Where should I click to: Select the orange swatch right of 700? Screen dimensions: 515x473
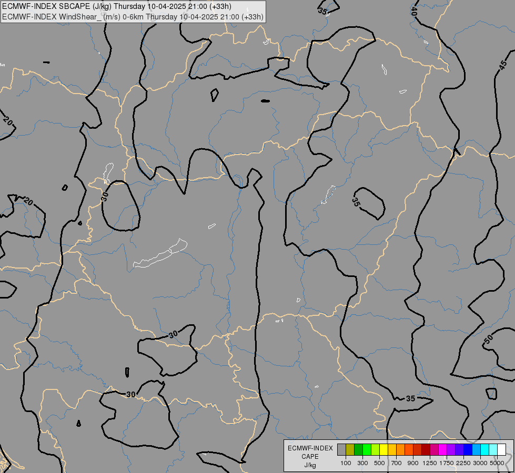click(x=400, y=450)
